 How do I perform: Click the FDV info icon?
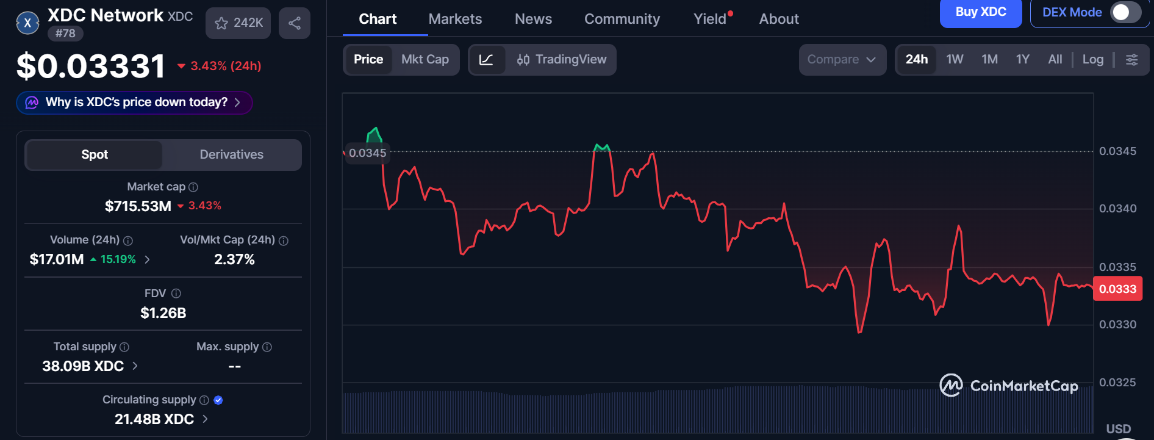click(x=176, y=294)
